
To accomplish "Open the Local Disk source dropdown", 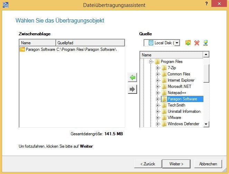I will click(x=177, y=43).
